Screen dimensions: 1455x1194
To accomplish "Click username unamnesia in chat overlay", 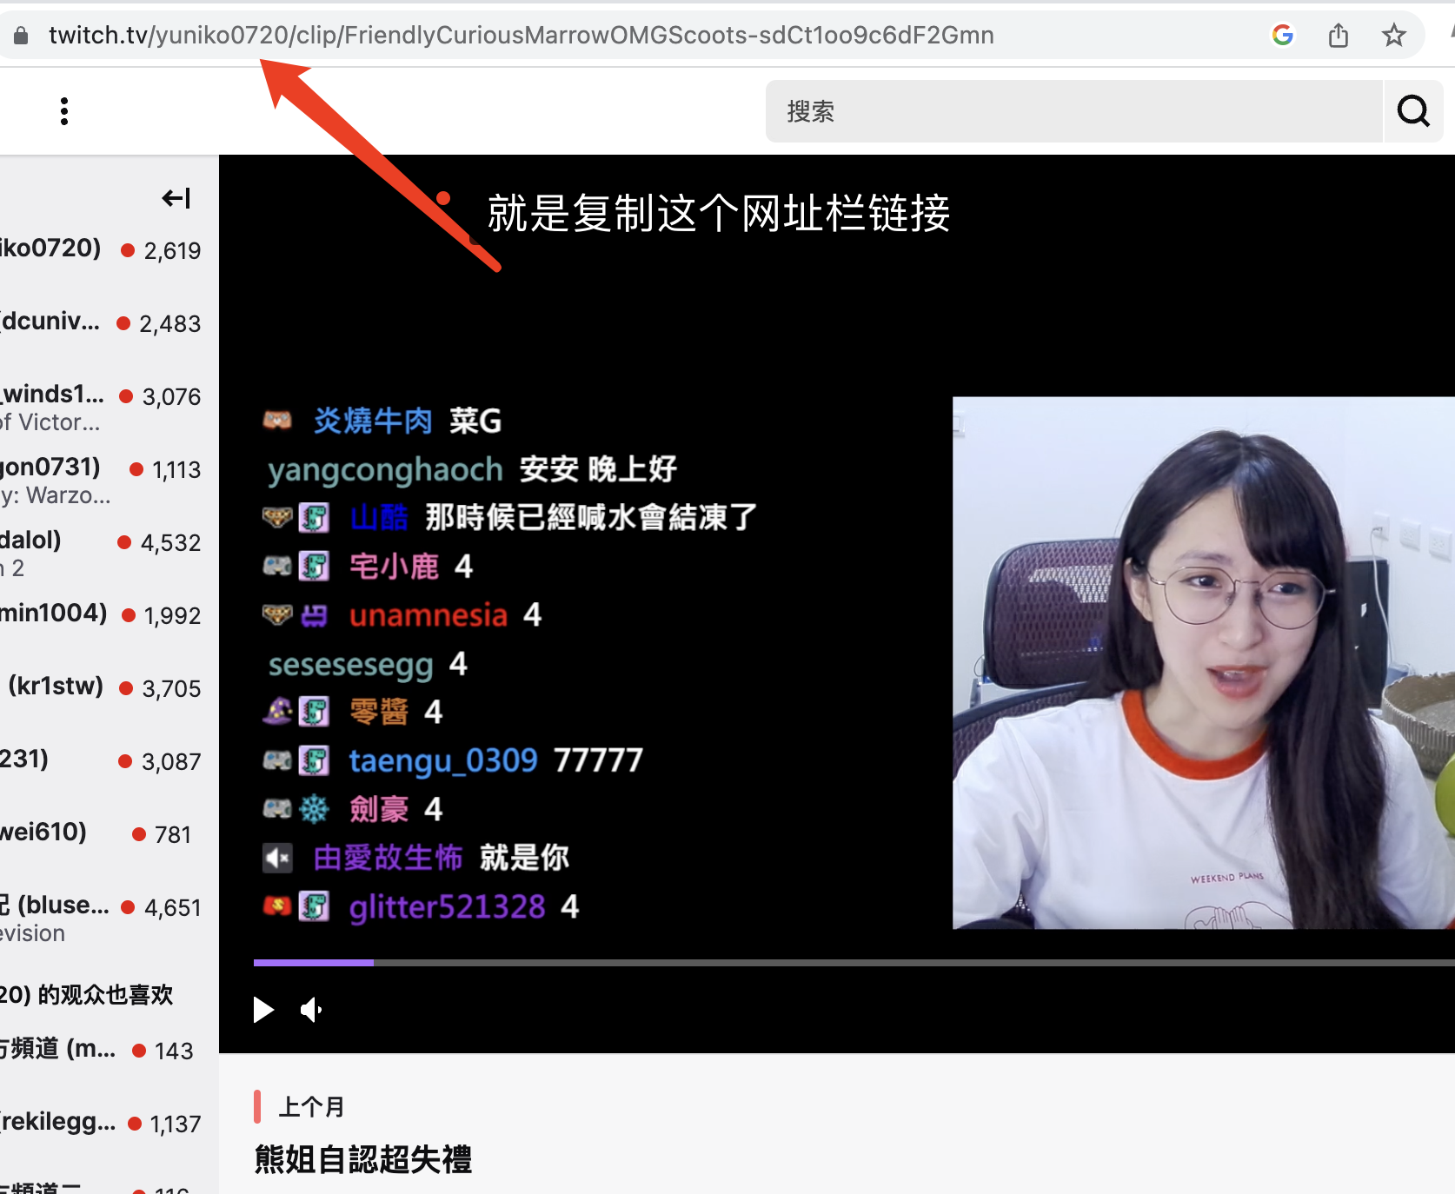I will [x=428, y=615].
